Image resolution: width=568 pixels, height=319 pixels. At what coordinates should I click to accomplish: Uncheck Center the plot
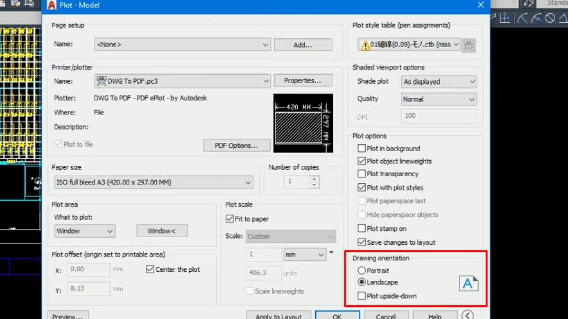point(150,269)
